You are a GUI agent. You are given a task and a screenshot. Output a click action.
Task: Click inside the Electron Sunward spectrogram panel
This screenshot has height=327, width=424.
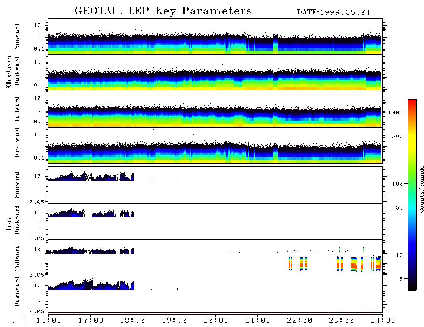[x=215, y=36]
